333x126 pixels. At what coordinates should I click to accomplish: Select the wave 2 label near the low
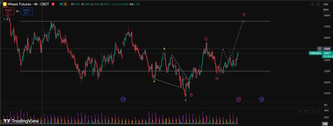(191, 95)
